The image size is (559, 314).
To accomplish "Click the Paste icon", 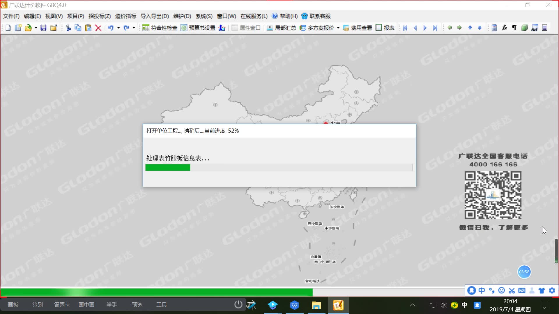I will coord(88,28).
